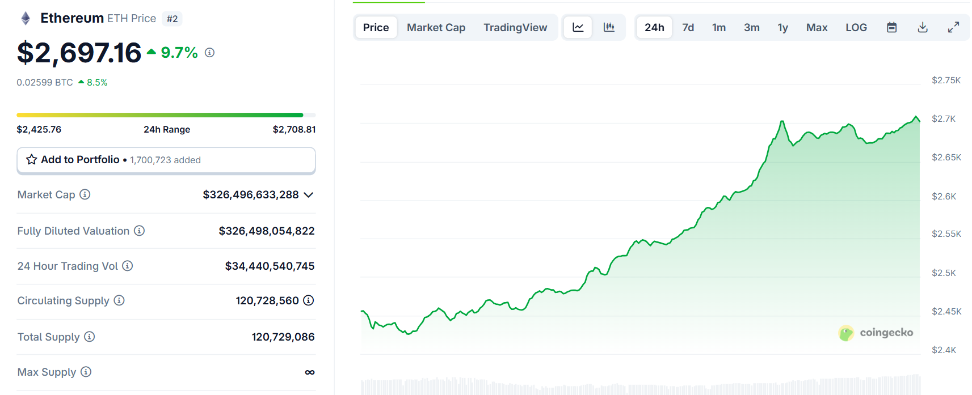Show Total Supply info icon
The image size is (972, 395).
click(90, 337)
